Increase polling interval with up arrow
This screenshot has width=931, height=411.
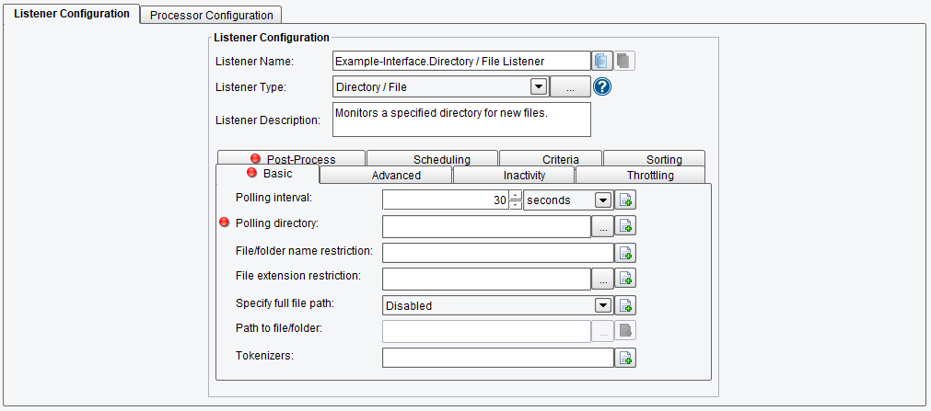pyautogui.click(x=516, y=195)
